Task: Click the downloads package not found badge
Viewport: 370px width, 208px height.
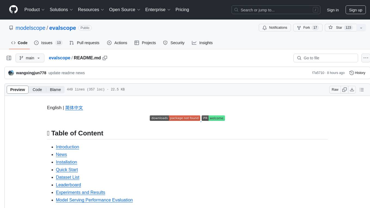Action: 175,118
